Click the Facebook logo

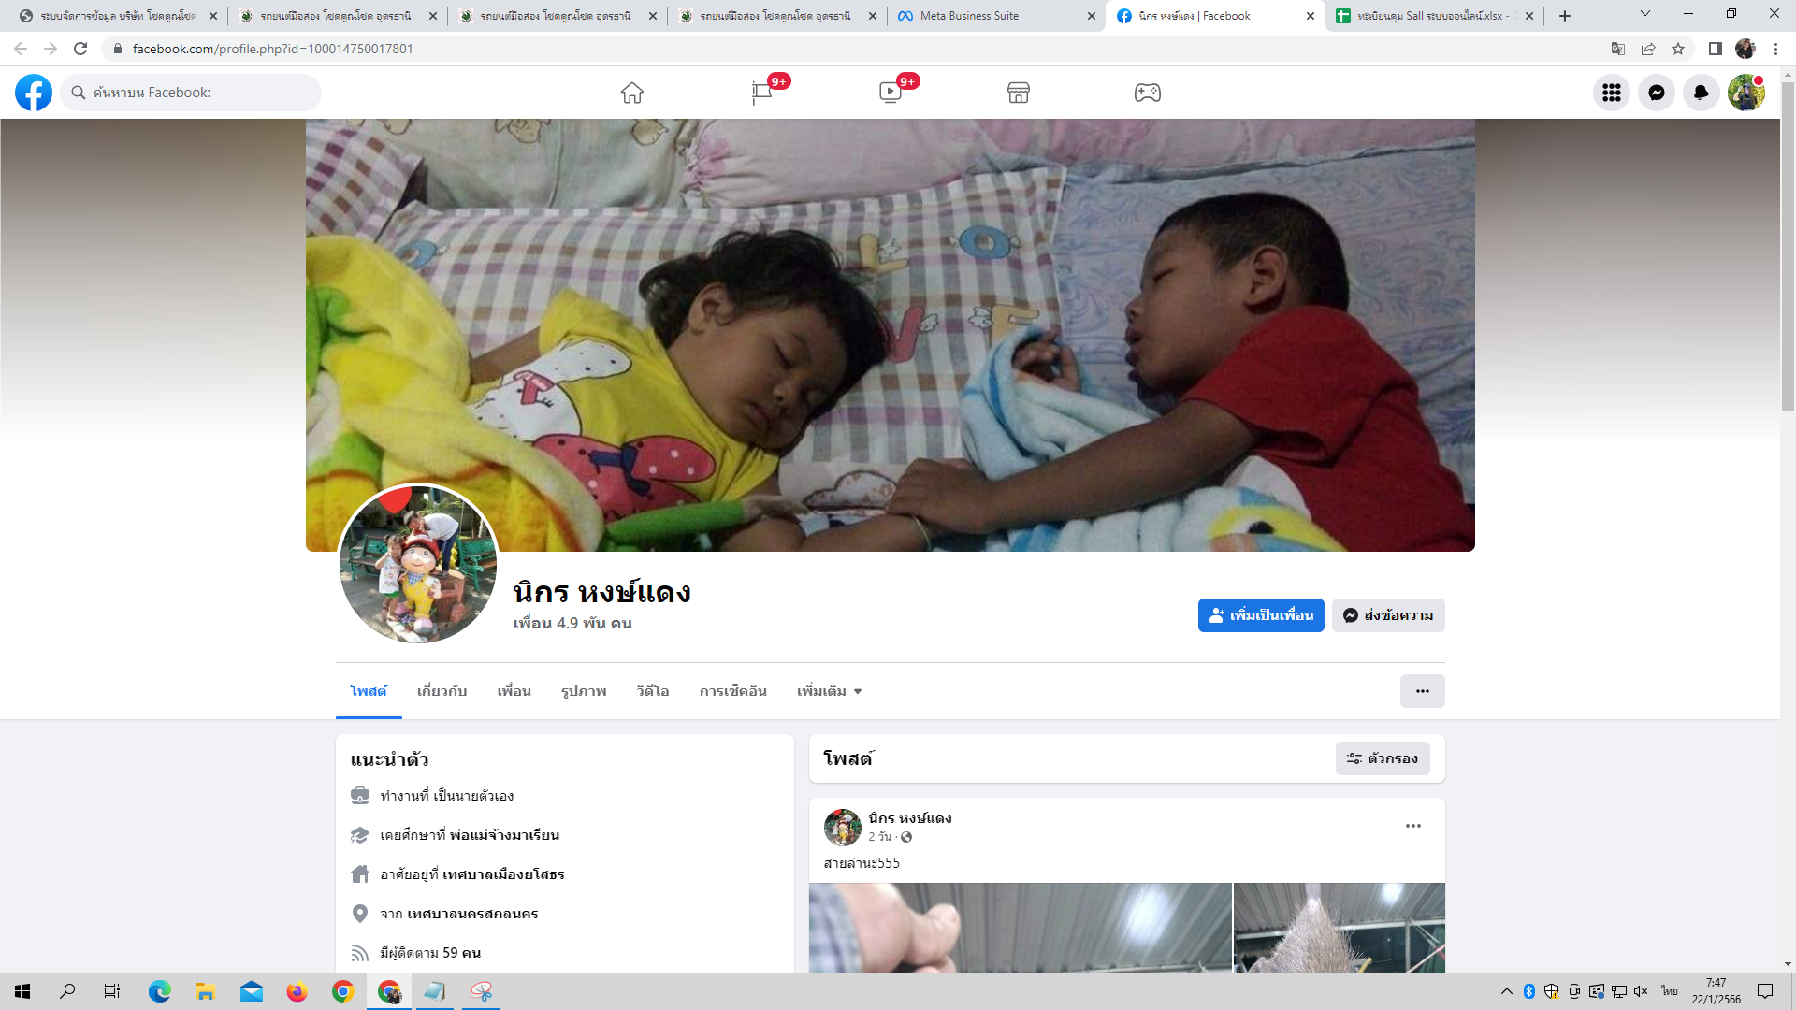pyautogui.click(x=34, y=93)
